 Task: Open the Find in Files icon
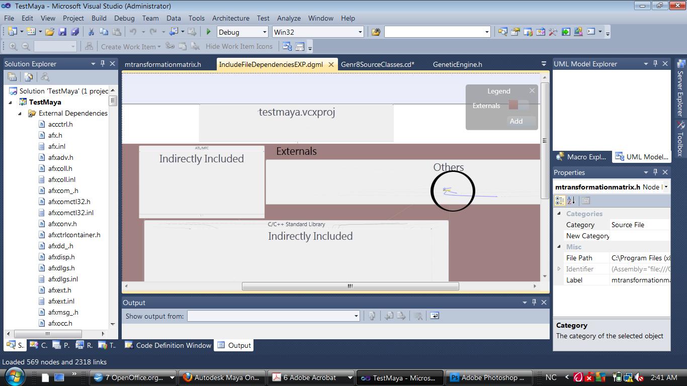pos(376,32)
